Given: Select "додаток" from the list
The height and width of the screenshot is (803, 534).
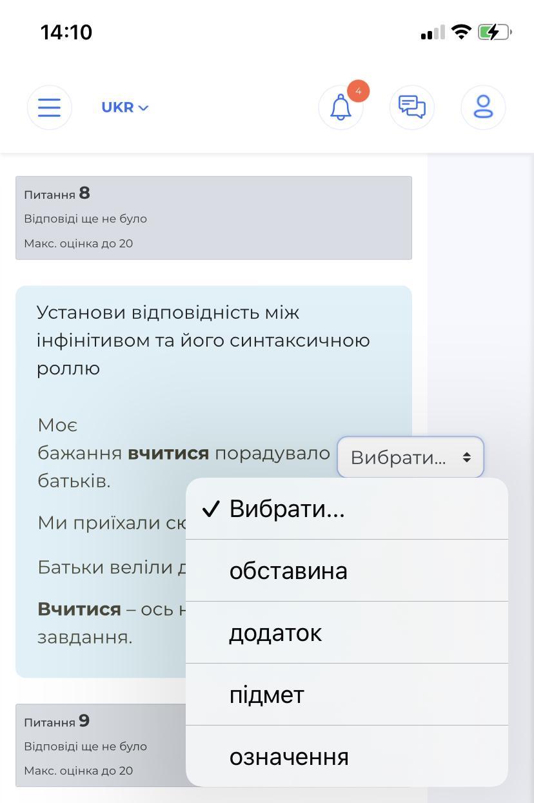Looking at the screenshot, I should (275, 633).
